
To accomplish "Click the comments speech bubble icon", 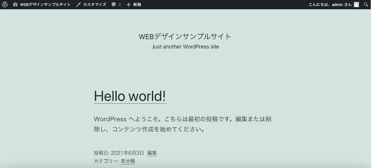I will 114,4.
